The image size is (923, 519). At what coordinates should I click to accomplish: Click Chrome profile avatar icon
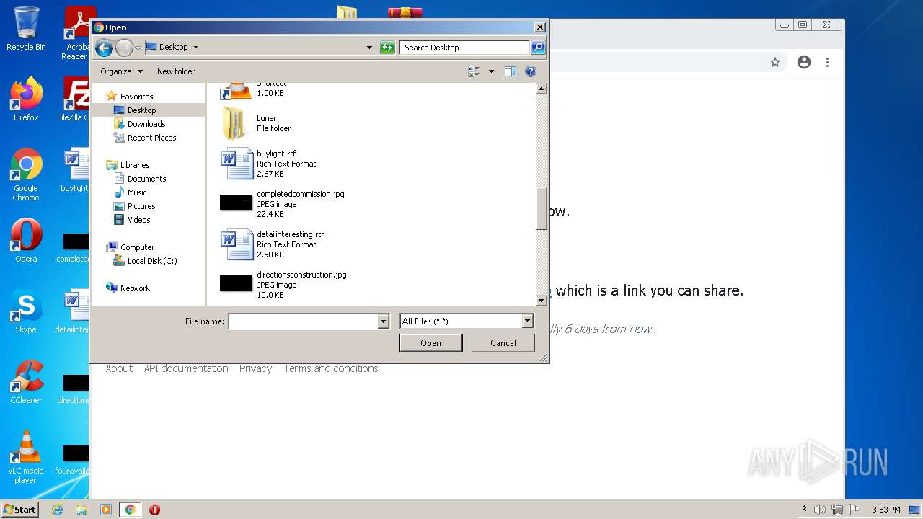tap(804, 62)
